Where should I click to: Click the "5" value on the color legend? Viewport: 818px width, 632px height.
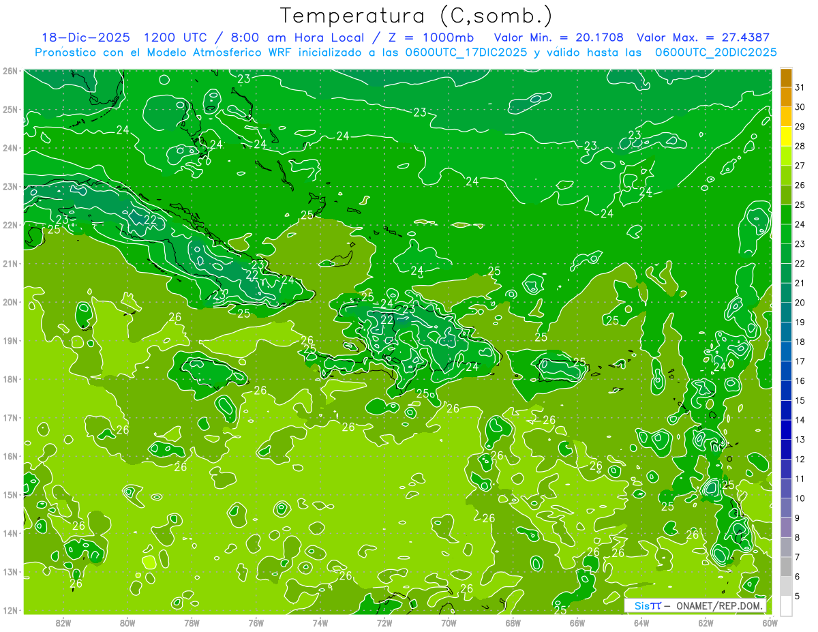[798, 597]
